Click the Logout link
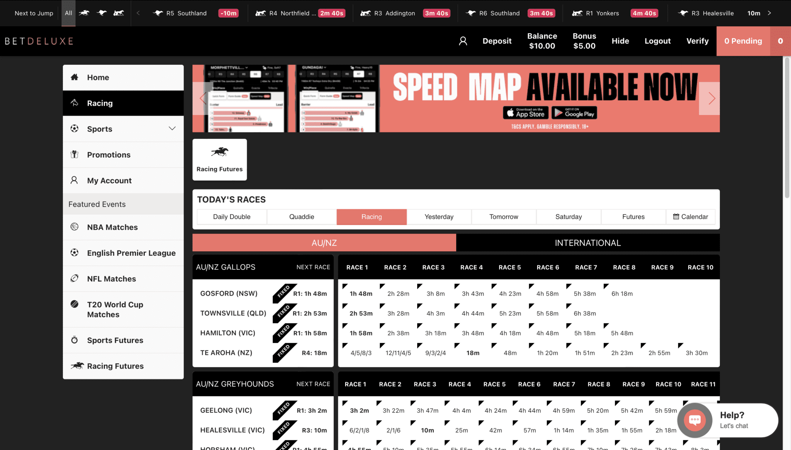 coord(657,41)
